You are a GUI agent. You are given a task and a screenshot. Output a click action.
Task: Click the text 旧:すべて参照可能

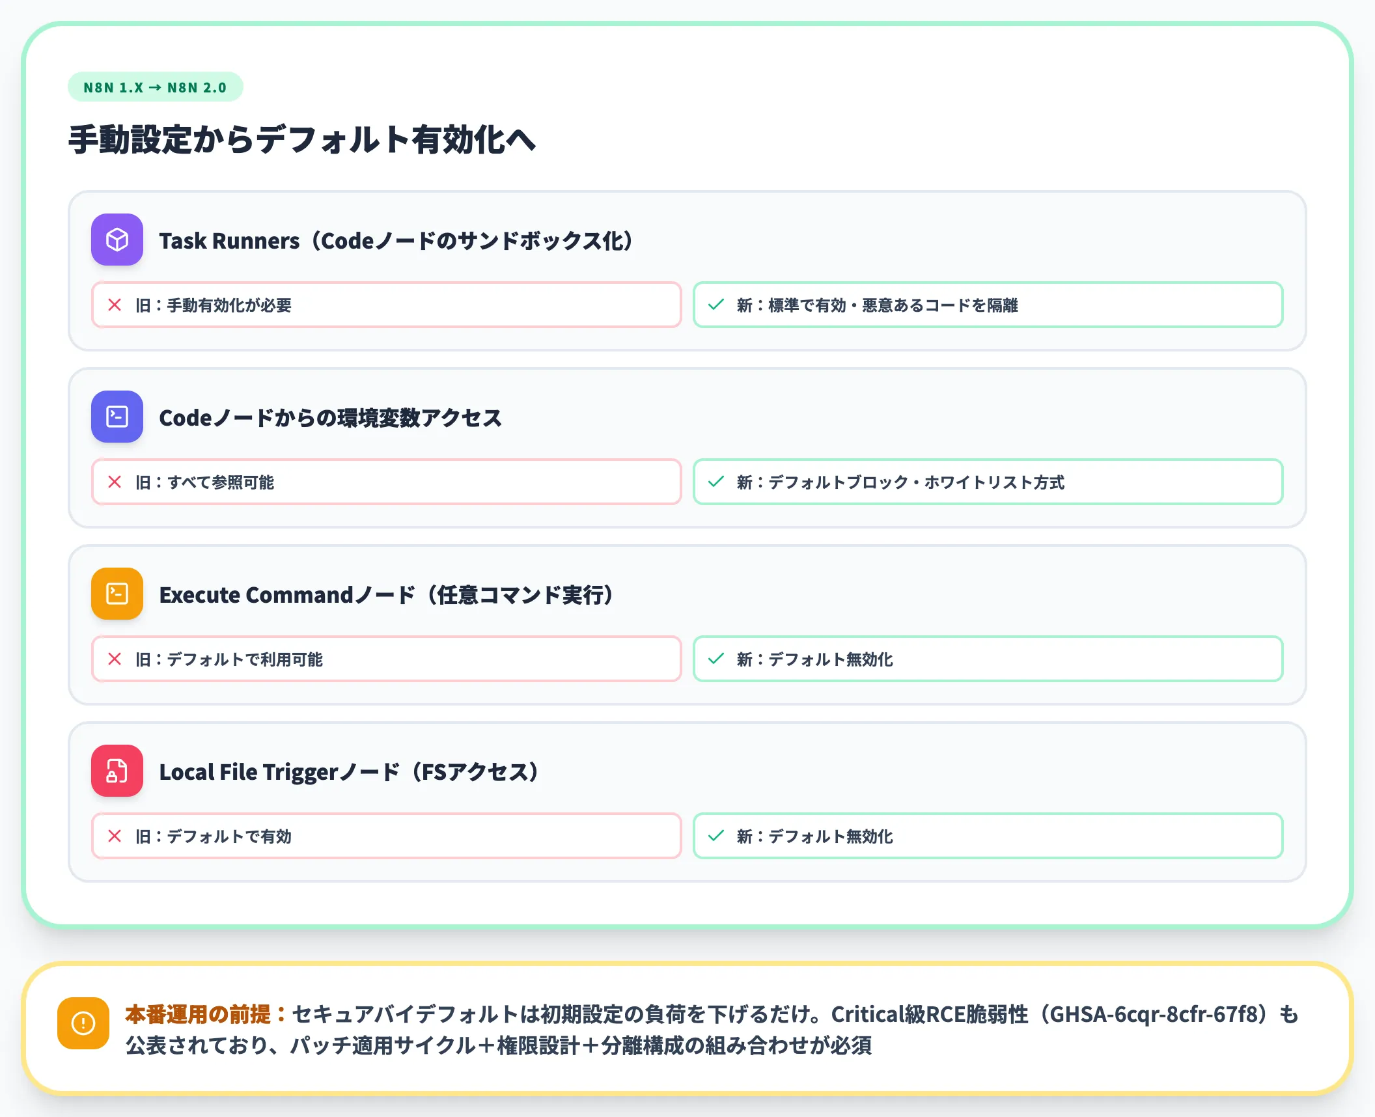(204, 482)
